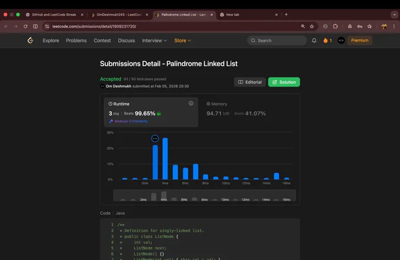
Task: Switch to the OmDeshmukh243 LeetCode tab
Action: click(119, 15)
